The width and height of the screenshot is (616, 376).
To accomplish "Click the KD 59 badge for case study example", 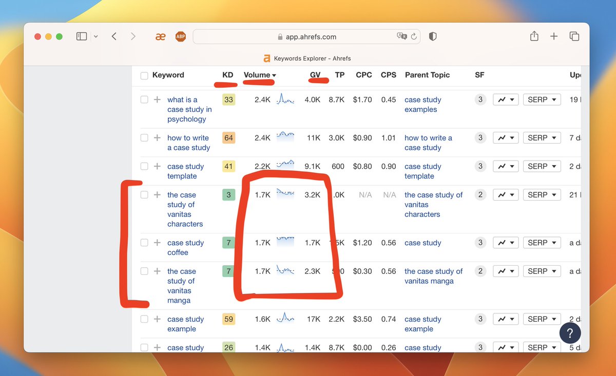I will point(228,319).
